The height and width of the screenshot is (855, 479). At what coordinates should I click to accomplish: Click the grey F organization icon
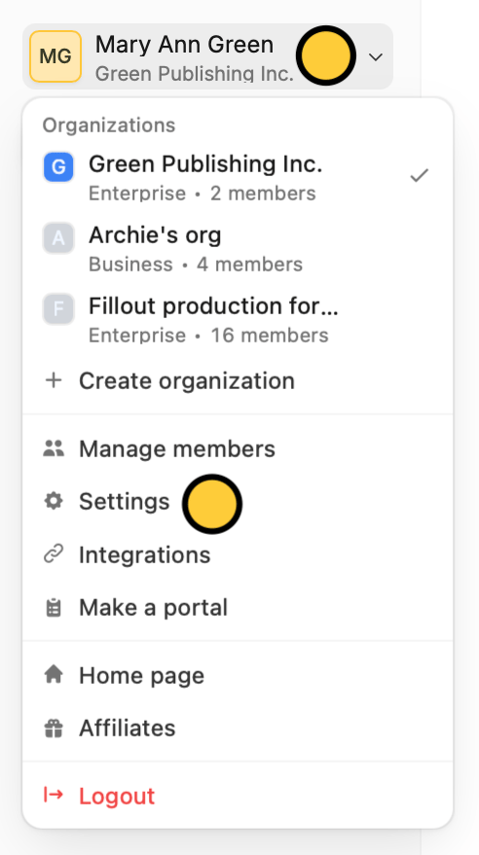click(x=58, y=309)
